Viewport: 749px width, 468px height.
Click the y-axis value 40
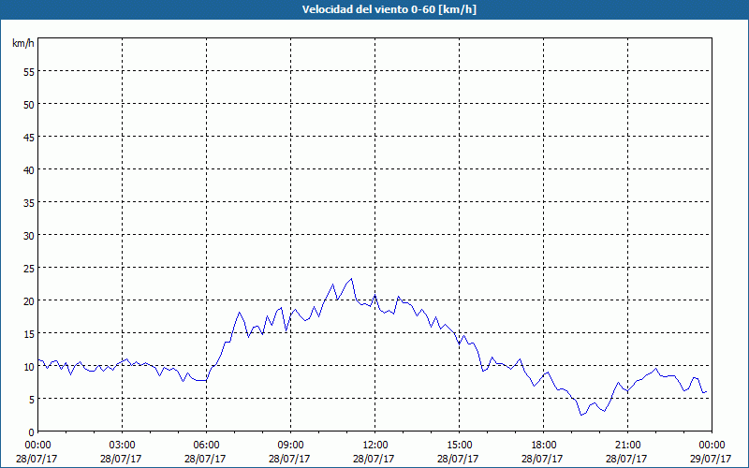coord(29,170)
